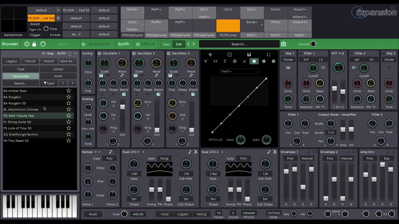
Task: Click the MIDI connector icon
Action: coord(43,44)
